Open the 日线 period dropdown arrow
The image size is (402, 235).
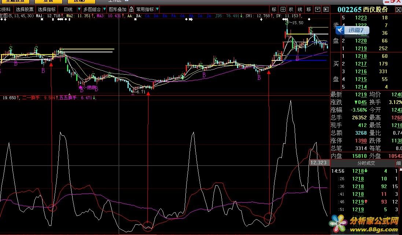79,9
